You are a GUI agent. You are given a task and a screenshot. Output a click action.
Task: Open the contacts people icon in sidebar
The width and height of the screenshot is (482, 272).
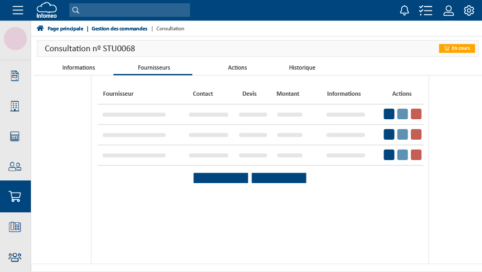point(15,167)
